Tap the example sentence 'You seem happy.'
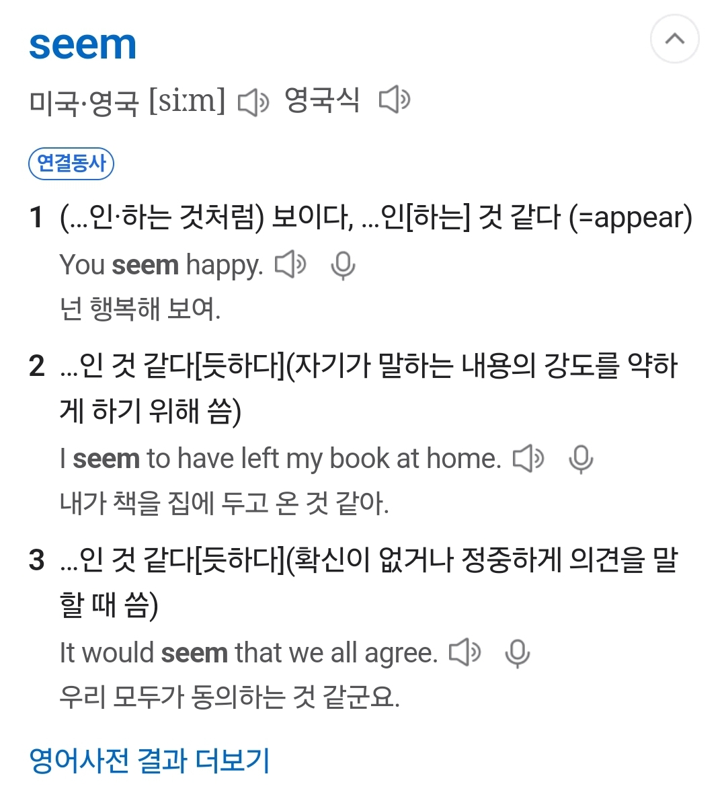 click(x=161, y=265)
